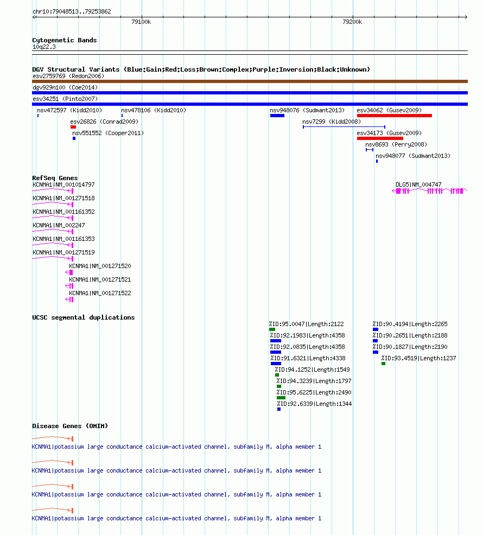Click the esv34062 (Gusev2009) red loss bar
Screen dimensions: 483x535
[394, 116]
